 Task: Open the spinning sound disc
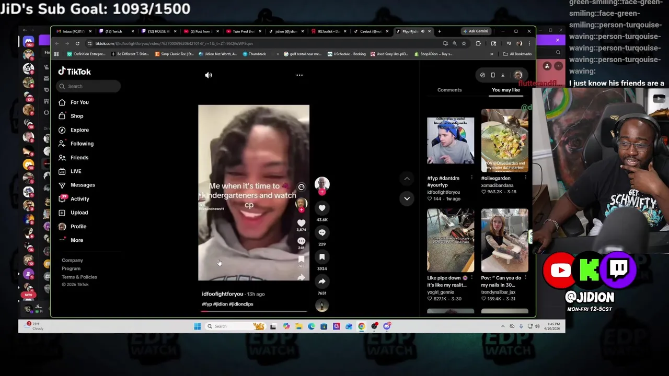pos(322,306)
